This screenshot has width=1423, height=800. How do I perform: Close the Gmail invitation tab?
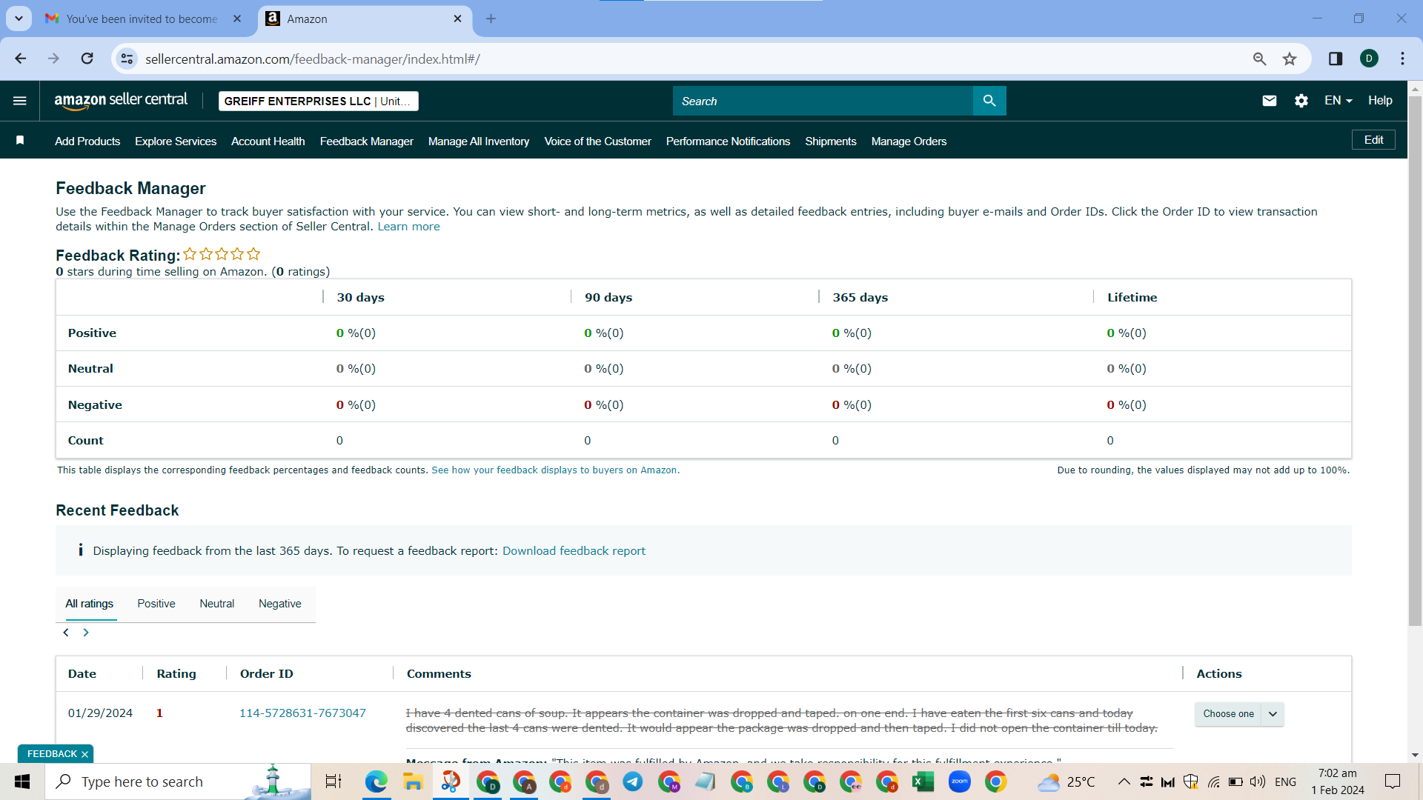coord(237,19)
